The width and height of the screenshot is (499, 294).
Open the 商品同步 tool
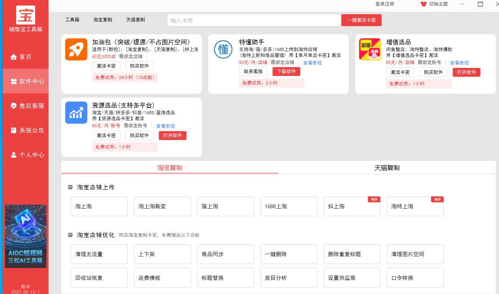point(226,254)
